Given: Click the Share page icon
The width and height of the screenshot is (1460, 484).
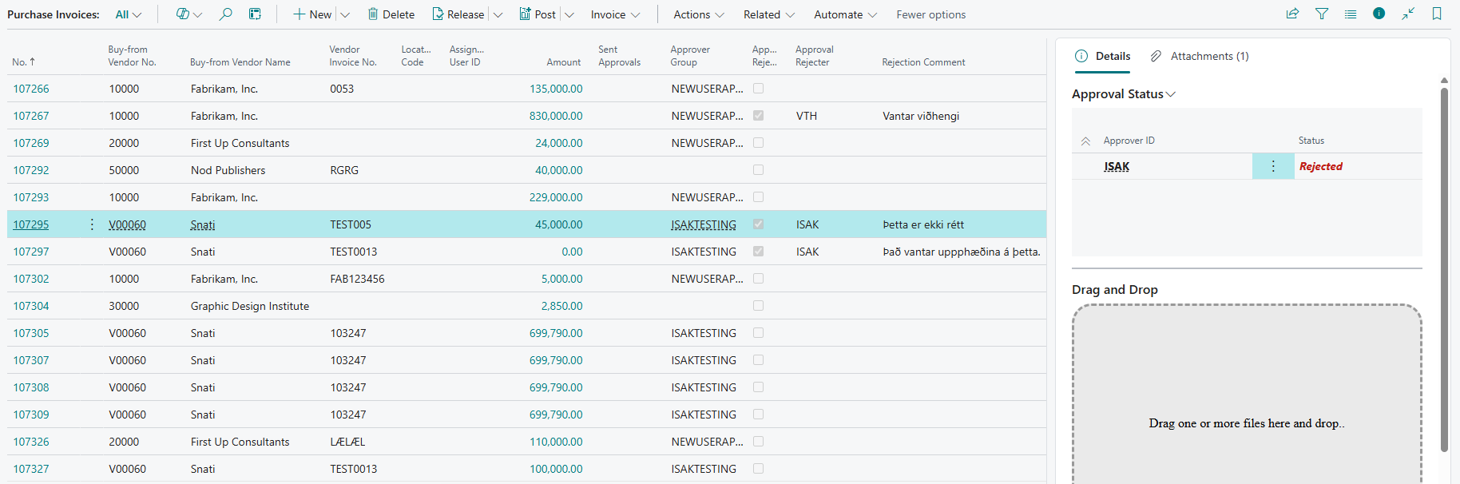Looking at the screenshot, I should (x=1292, y=14).
